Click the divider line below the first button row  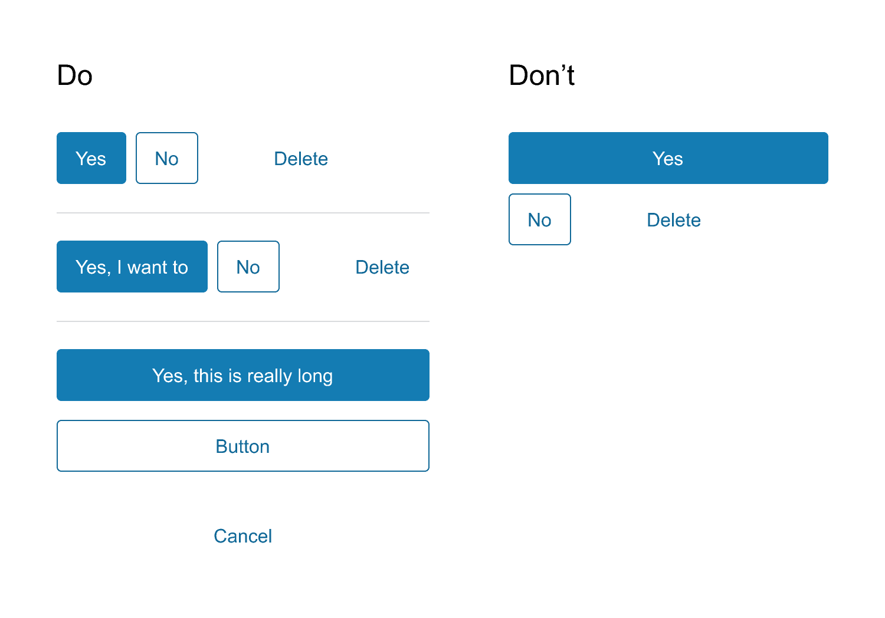(242, 212)
